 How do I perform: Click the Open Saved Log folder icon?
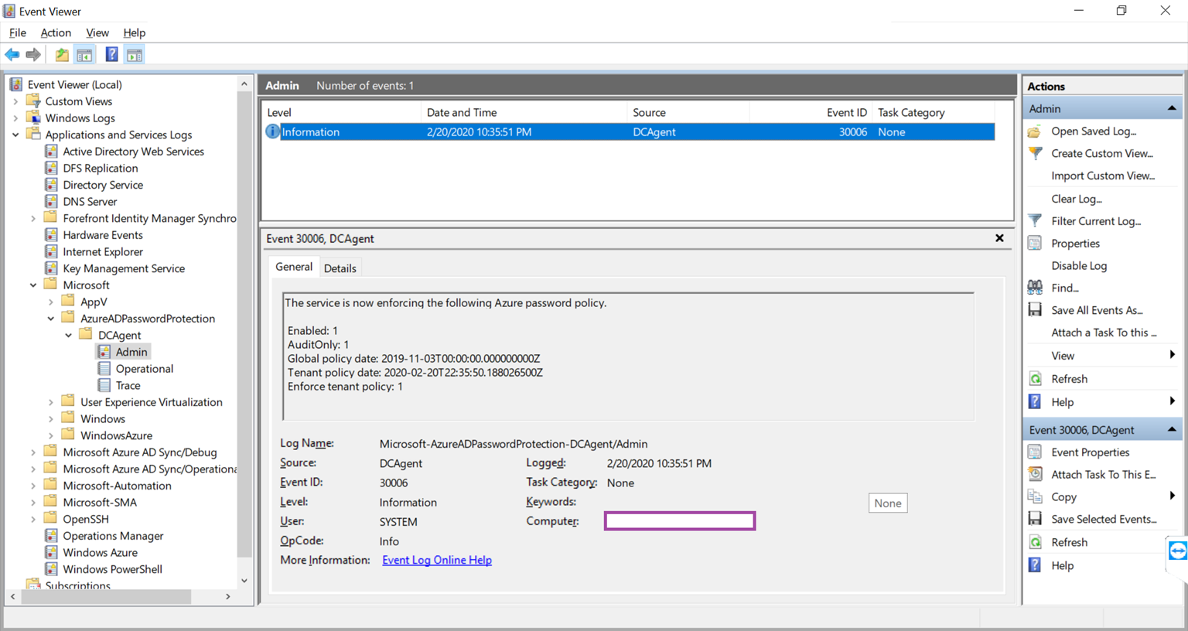(1035, 131)
